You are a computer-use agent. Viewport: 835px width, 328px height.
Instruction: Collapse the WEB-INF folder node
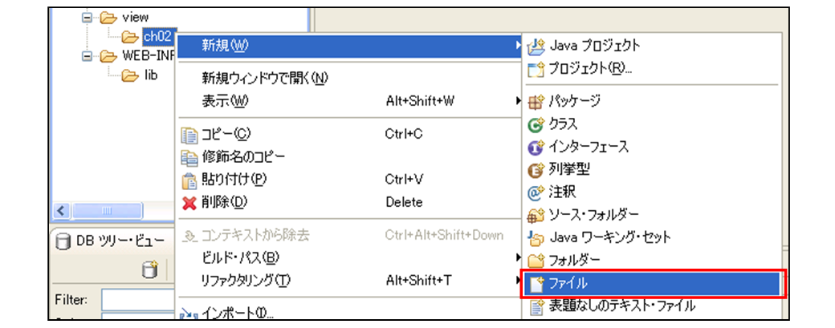tap(87, 56)
